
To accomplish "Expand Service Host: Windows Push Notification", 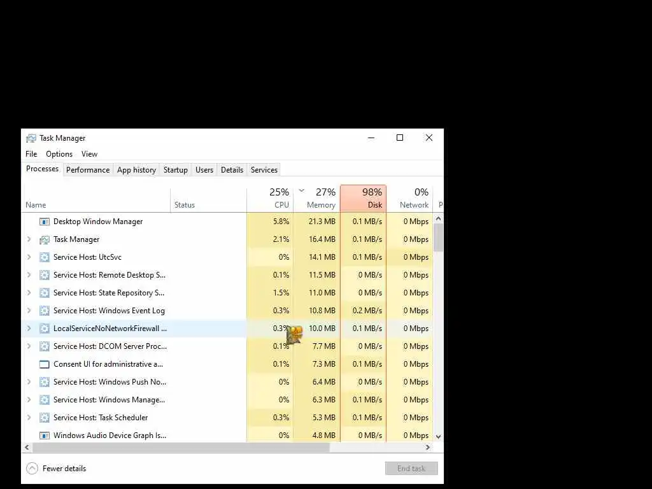I will [x=29, y=382].
